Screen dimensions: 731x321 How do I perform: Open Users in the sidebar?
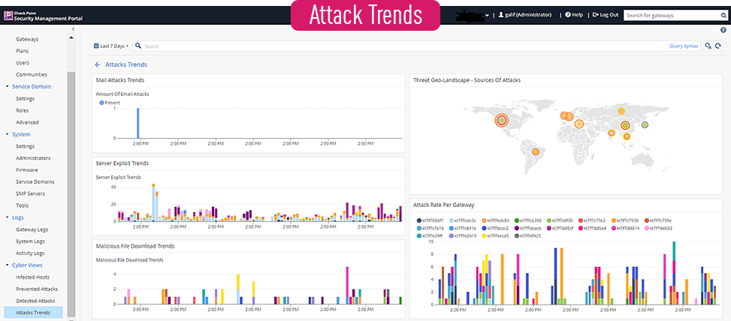click(x=23, y=63)
